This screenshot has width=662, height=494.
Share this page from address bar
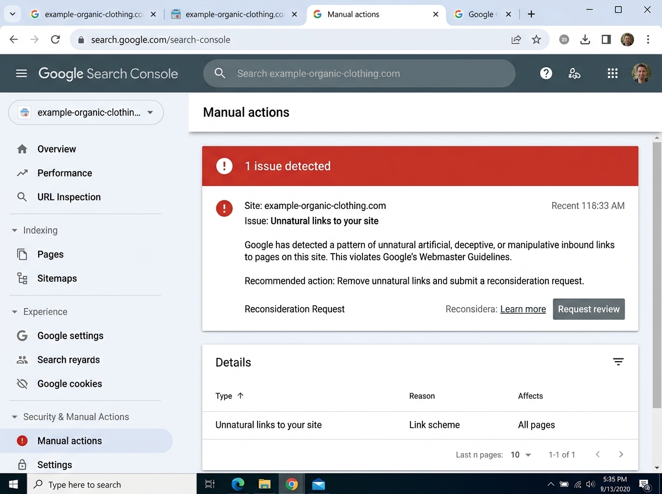pyautogui.click(x=516, y=39)
